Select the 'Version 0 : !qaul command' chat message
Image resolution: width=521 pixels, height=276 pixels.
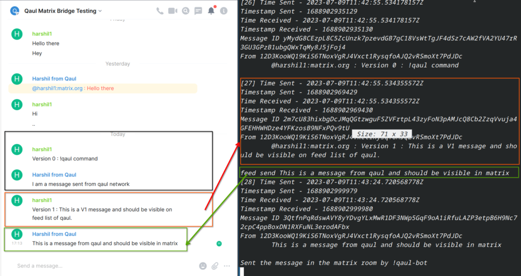coord(65,159)
